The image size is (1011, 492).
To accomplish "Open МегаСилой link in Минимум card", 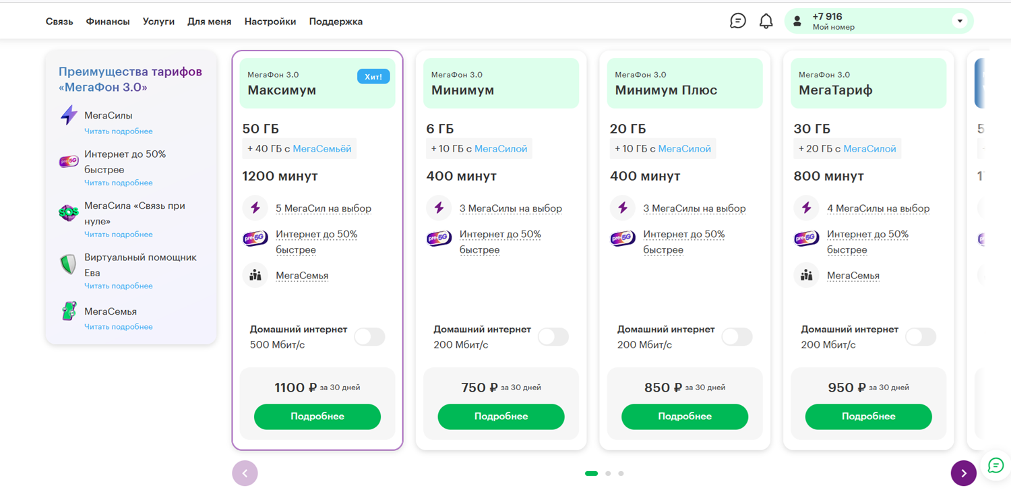I will [501, 149].
